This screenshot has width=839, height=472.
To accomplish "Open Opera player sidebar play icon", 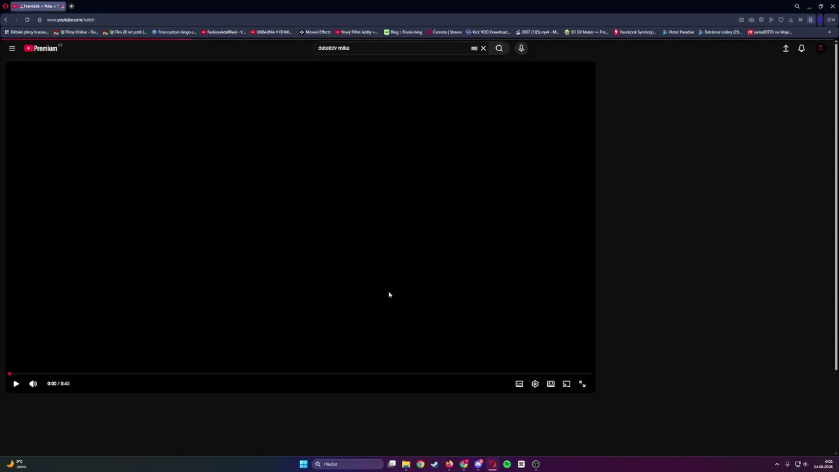I will pos(771,20).
